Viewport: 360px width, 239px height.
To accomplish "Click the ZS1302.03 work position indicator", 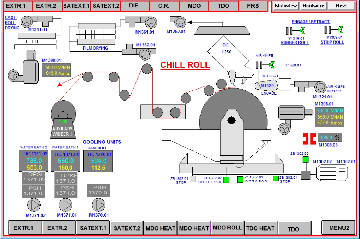I will tap(240, 179).
